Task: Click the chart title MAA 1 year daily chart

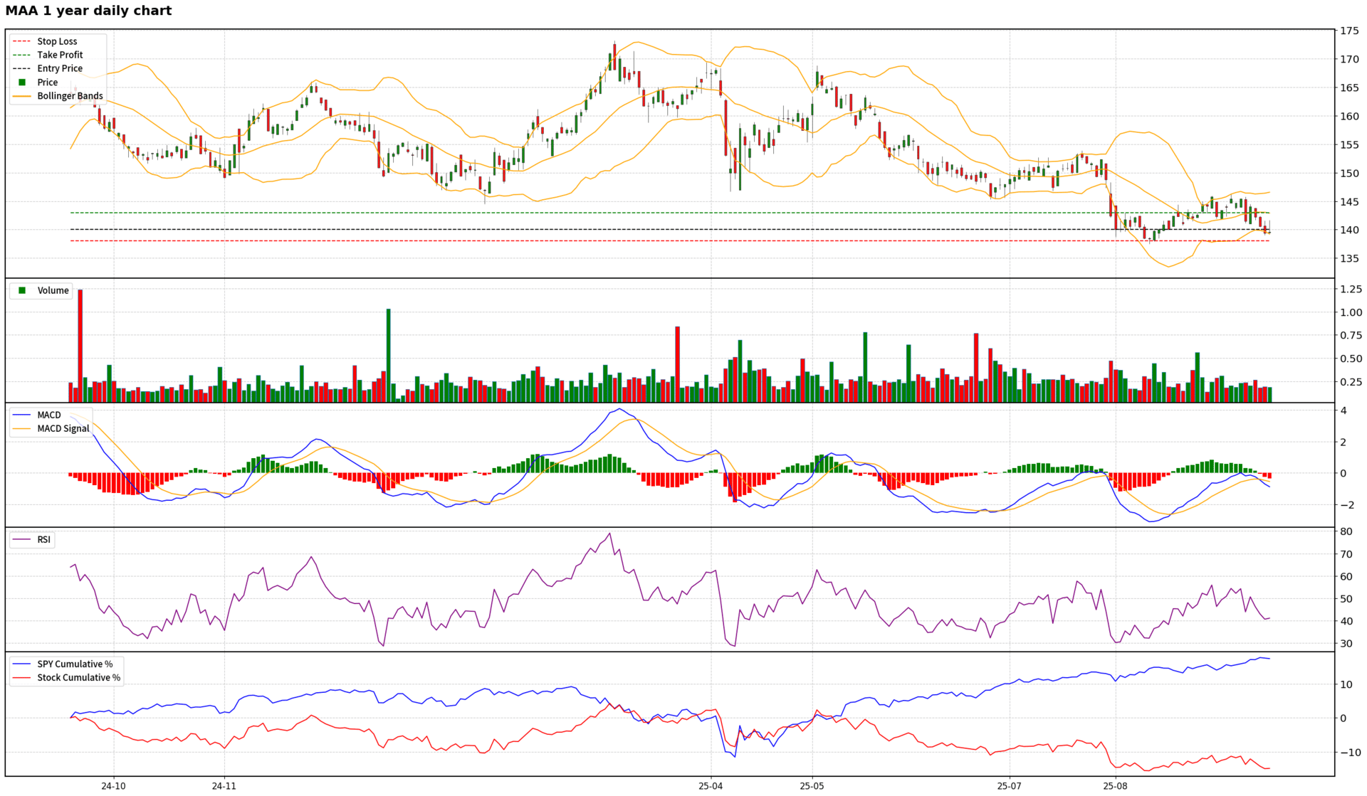Action: tap(88, 11)
